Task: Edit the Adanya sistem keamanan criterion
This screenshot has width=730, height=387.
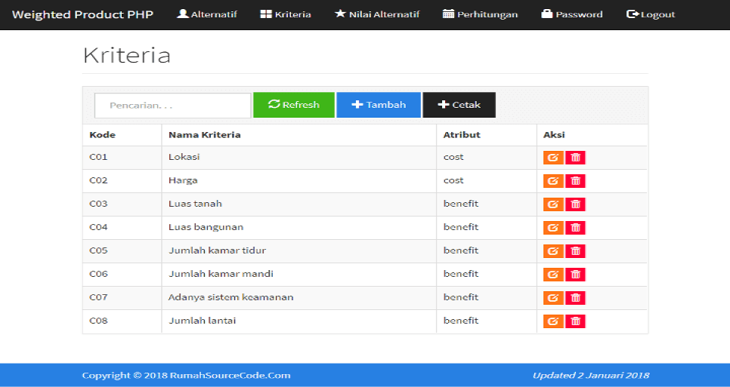Action: pos(553,298)
